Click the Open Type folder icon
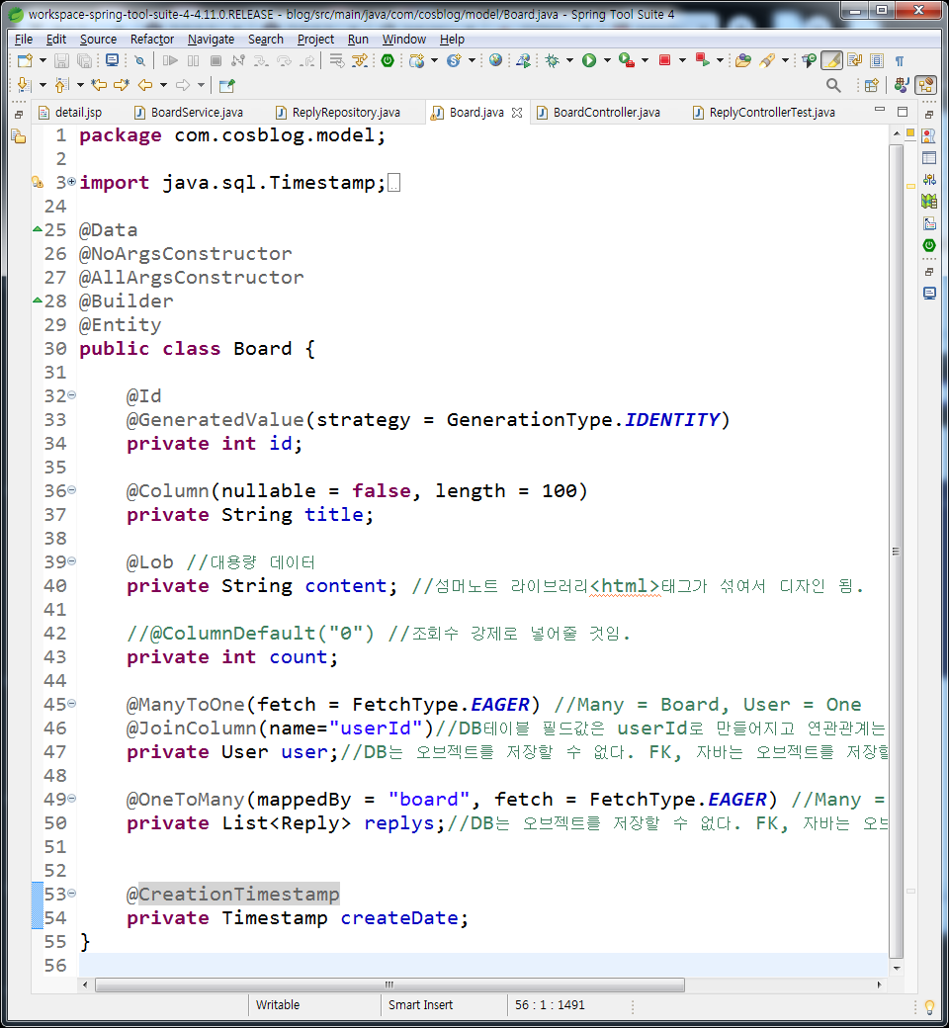949x1028 pixels. (x=743, y=61)
